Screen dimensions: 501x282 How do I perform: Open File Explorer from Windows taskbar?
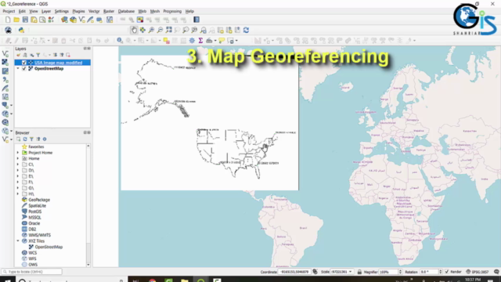pyautogui.click(x=185, y=280)
